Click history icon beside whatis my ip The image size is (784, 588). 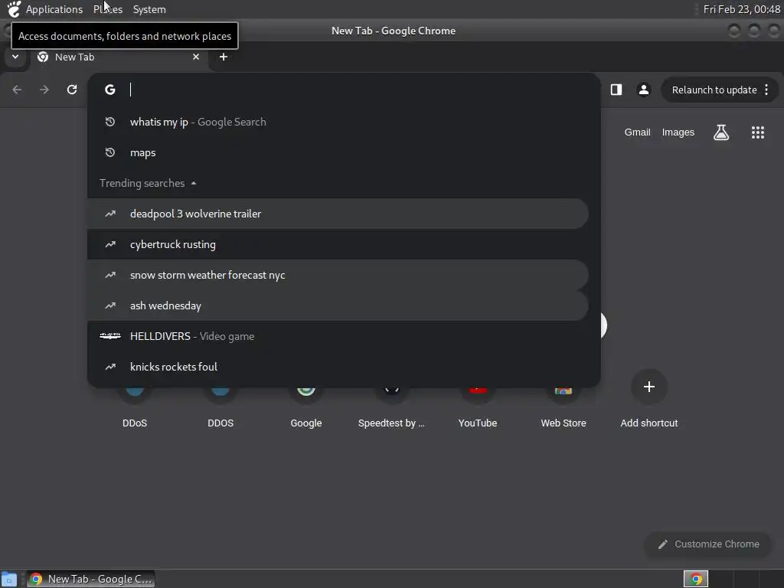(x=110, y=122)
